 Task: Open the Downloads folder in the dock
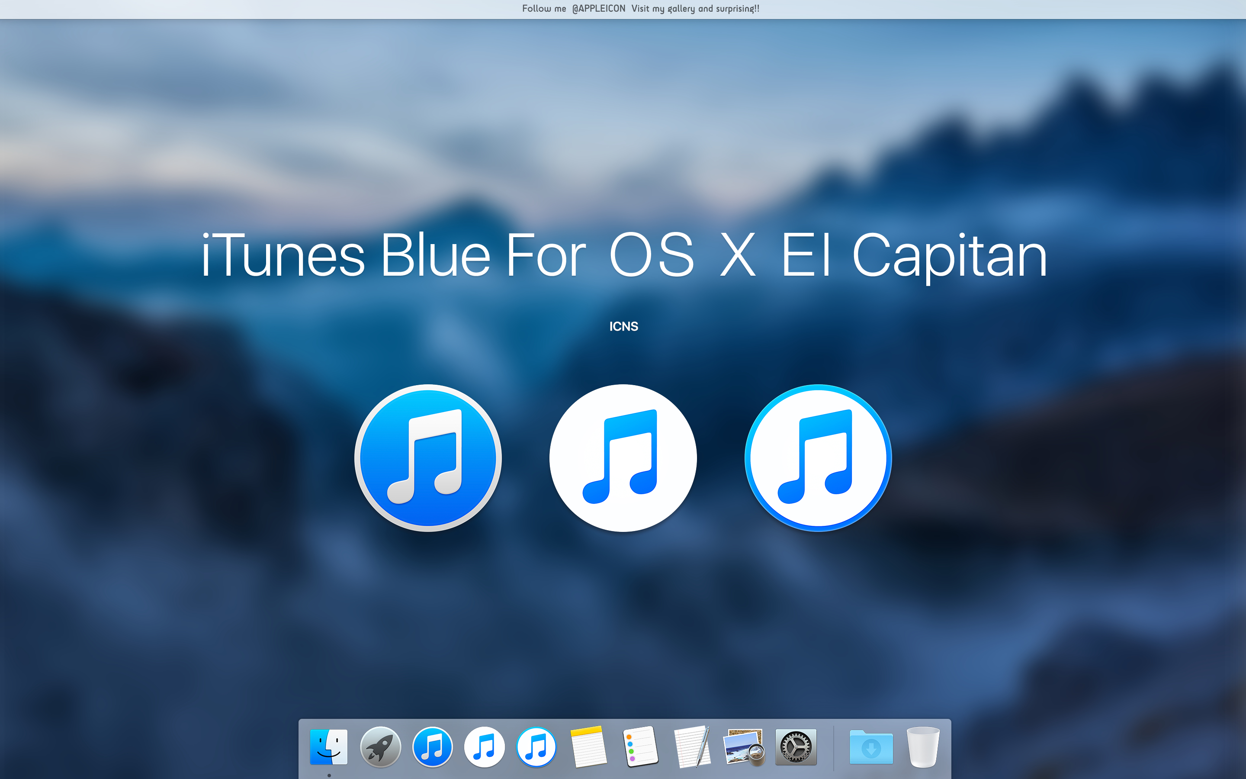[x=872, y=747]
